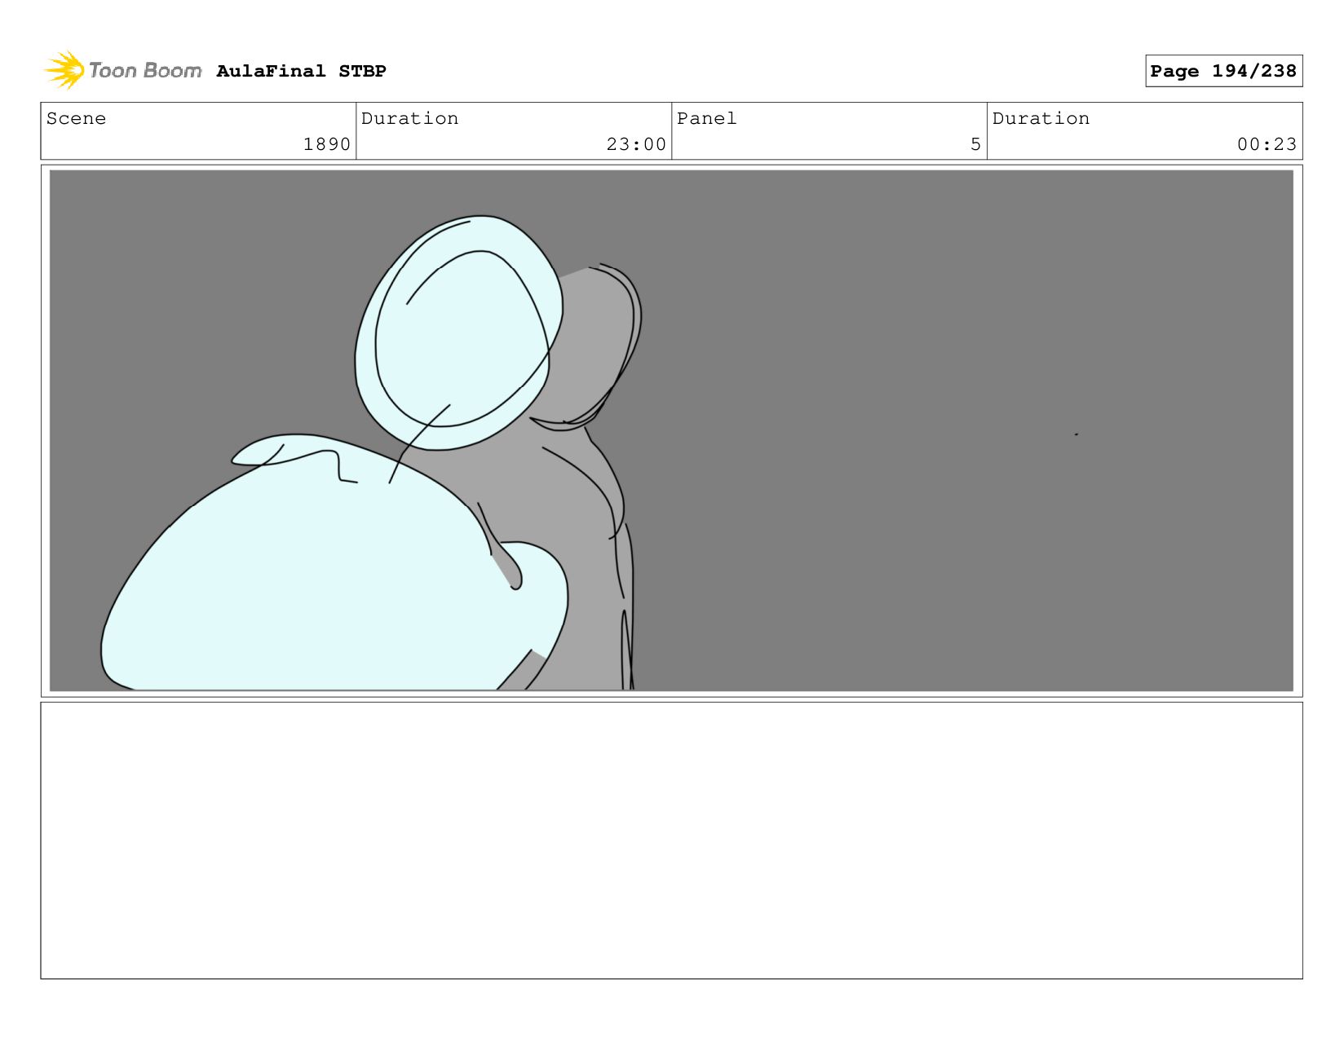Click scene number 1890
This screenshot has height=1040, width=1344.
(326, 144)
